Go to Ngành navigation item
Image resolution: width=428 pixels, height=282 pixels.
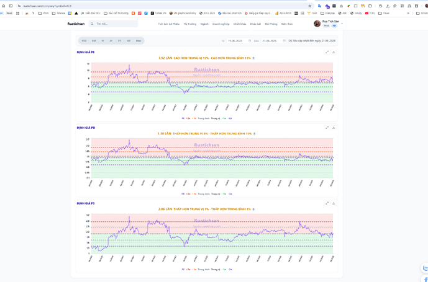click(204, 24)
